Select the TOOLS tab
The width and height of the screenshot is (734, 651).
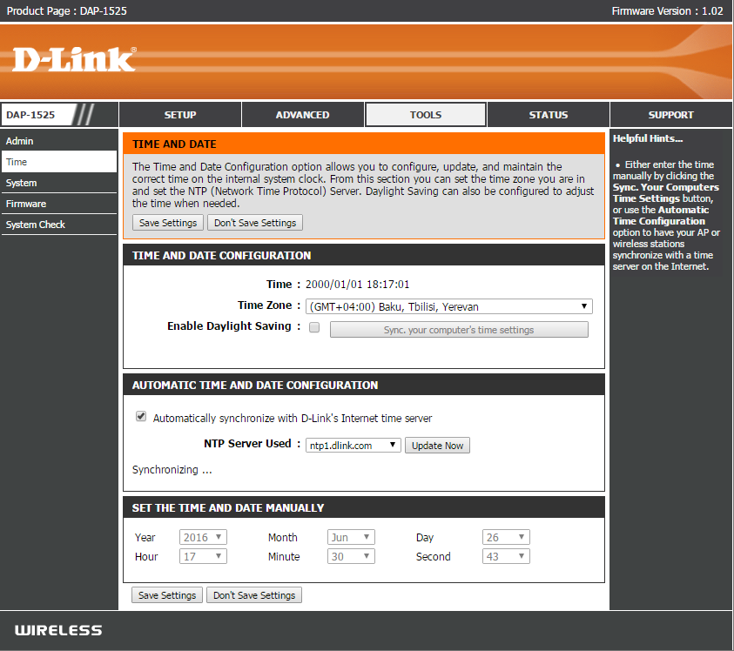point(426,115)
